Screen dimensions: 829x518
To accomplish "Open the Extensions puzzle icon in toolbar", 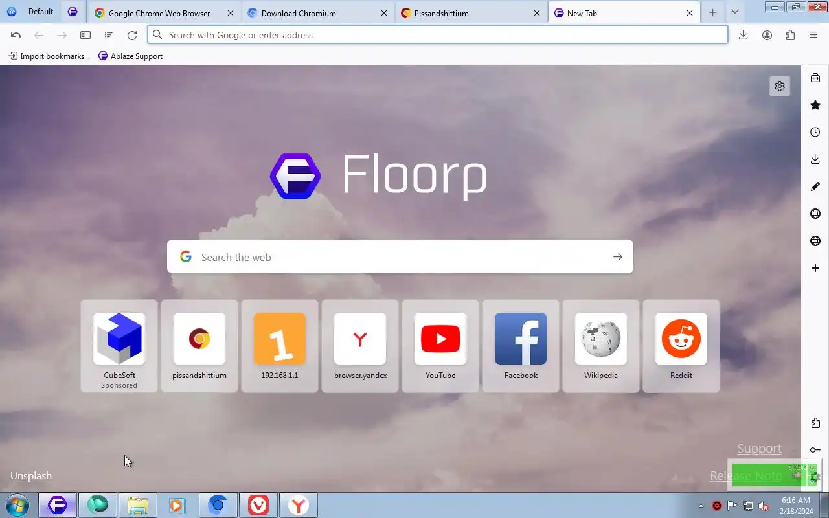I will [790, 35].
